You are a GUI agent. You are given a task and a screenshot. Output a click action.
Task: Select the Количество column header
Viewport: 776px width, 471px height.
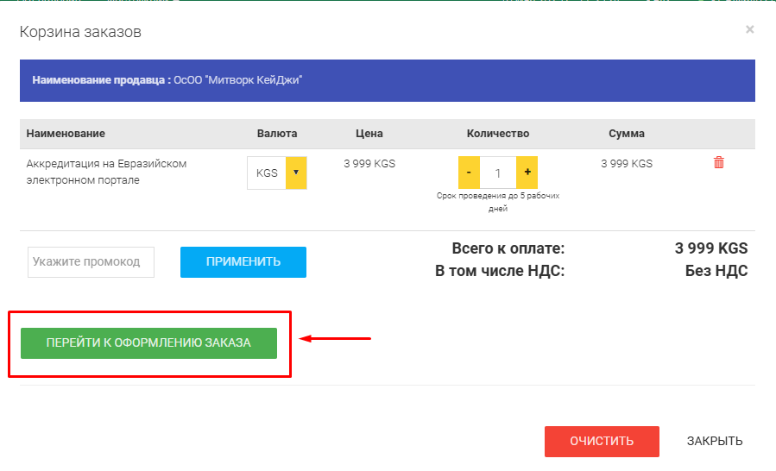[498, 134]
